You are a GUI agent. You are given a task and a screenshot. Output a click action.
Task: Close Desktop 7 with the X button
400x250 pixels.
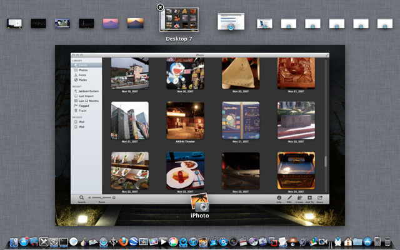(160, 7)
